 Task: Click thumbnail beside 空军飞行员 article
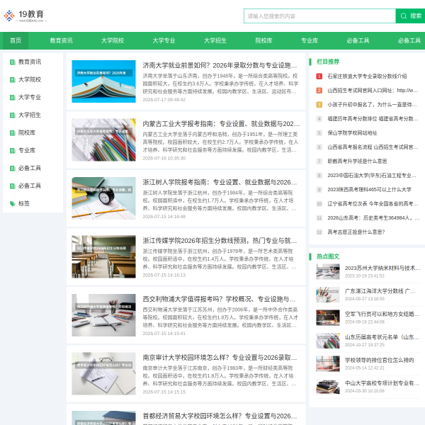coord(328,317)
